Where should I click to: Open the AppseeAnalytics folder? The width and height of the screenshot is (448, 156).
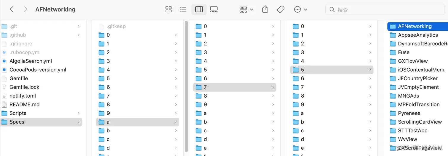tap(418, 35)
